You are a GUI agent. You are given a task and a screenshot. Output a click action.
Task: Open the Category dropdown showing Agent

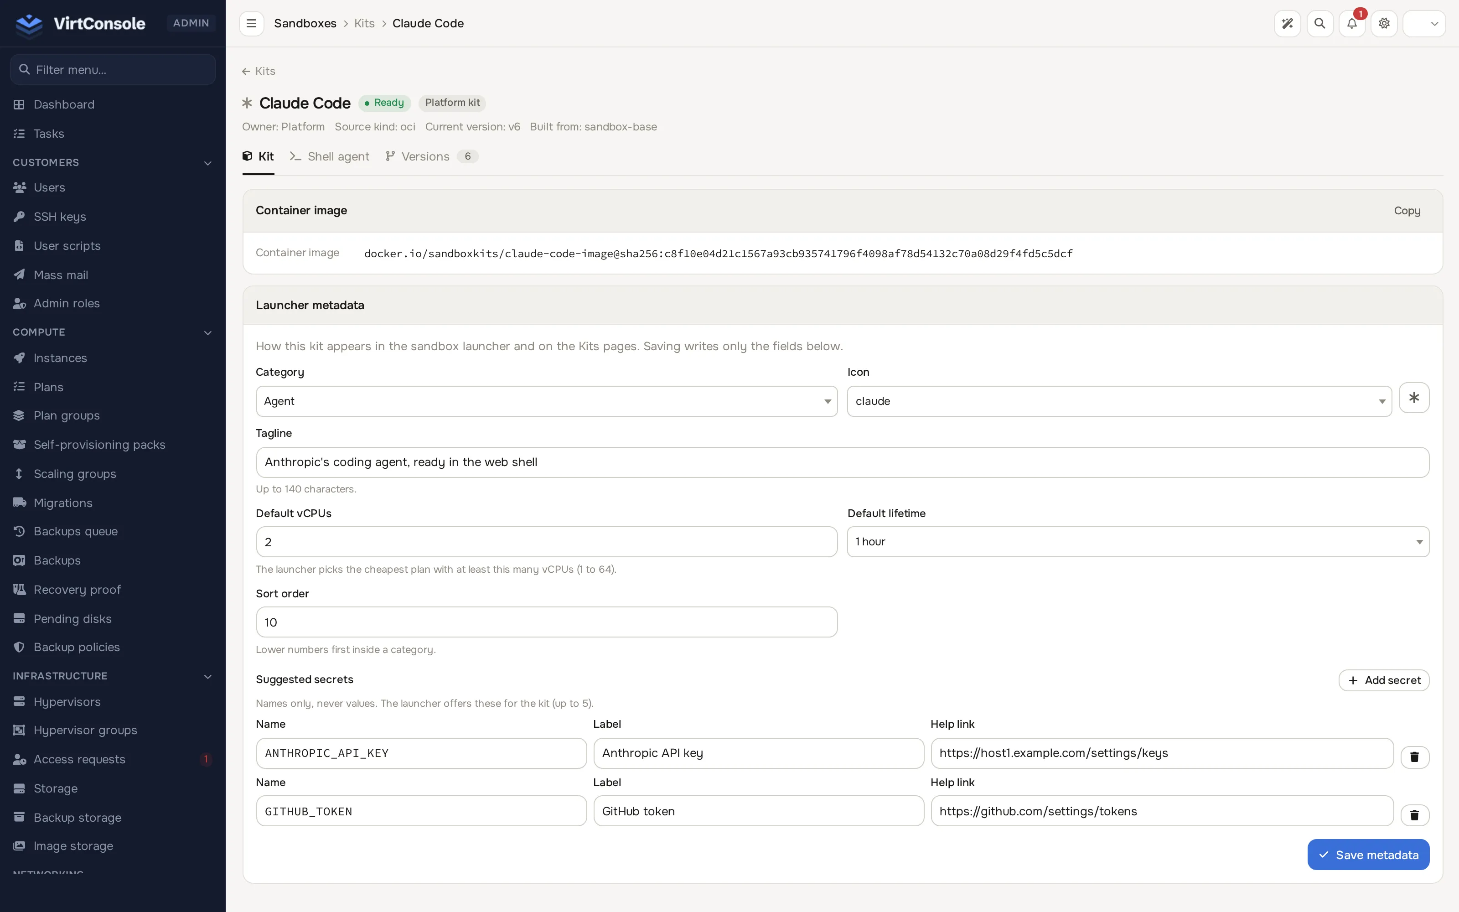[546, 401]
